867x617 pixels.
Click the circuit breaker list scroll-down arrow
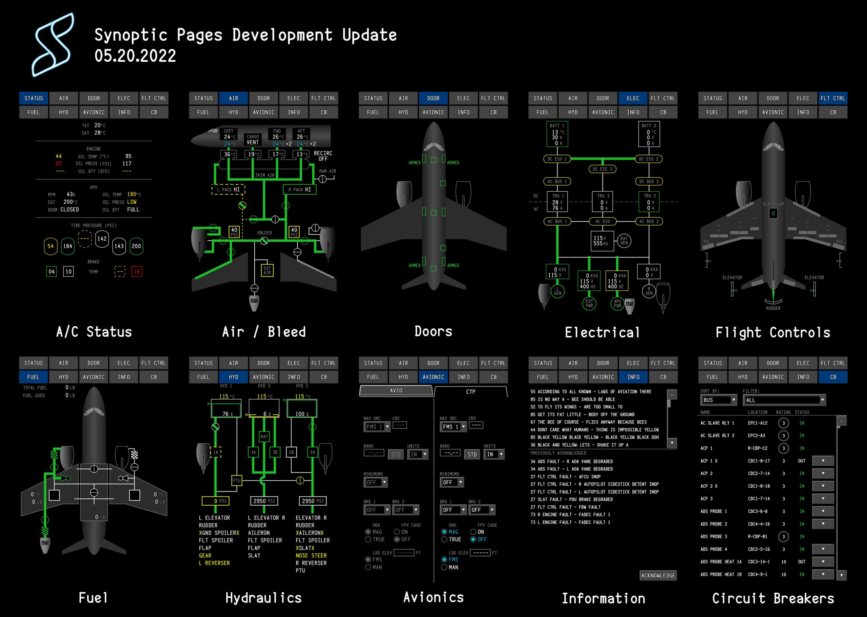click(842, 575)
